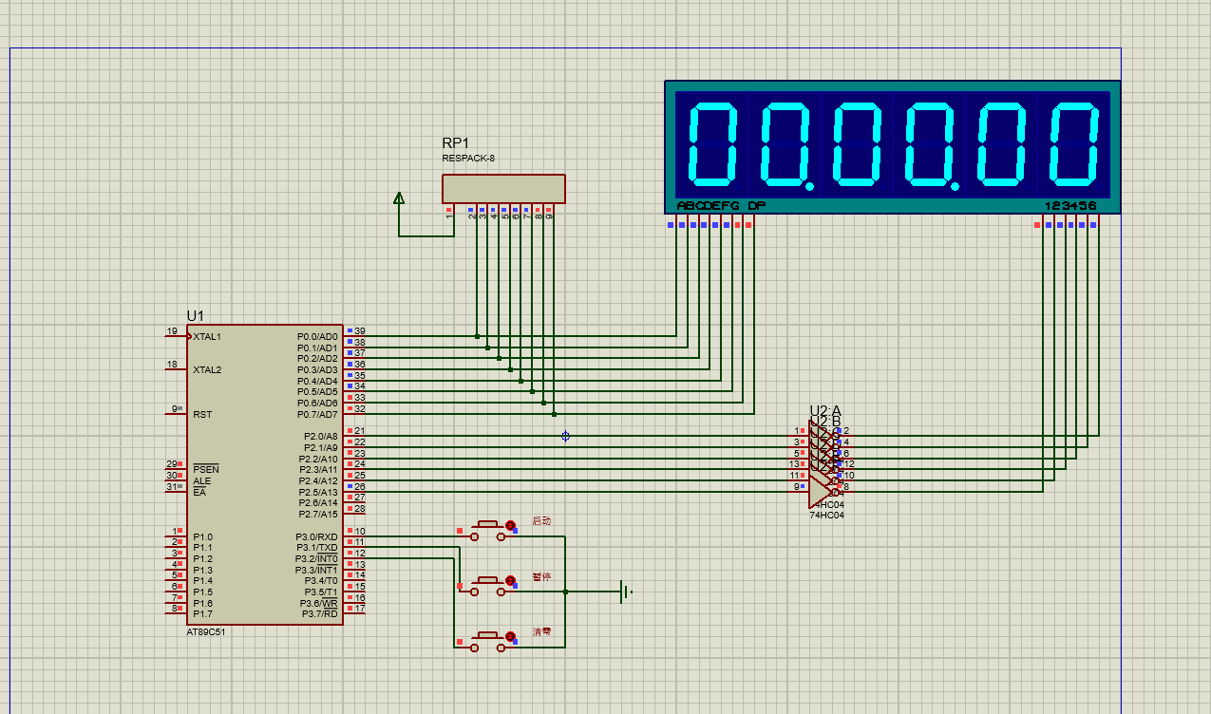Click the XTAL2 pin label on U1
The width and height of the screenshot is (1211, 714).
point(207,369)
